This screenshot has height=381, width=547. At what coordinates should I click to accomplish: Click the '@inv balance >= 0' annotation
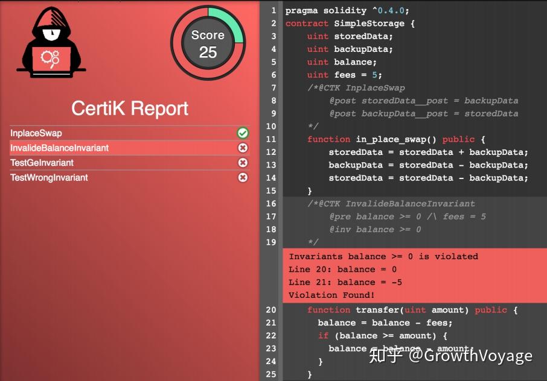pos(375,230)
